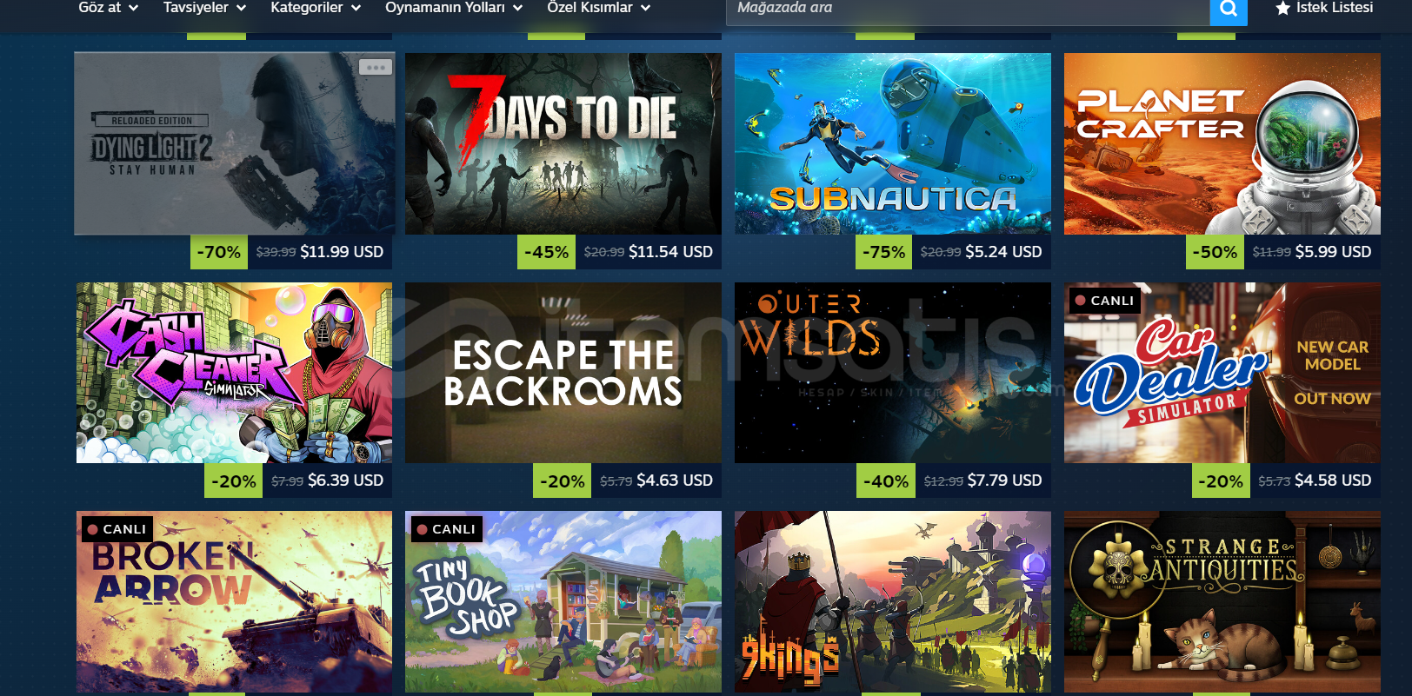Open the Özel Kısımlar menu
1412x696 pixels.
pyautogui.click(x=599, y=8)
